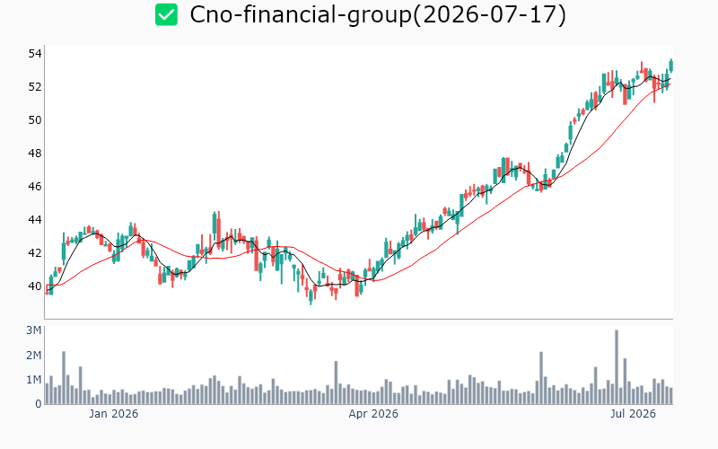
Task: Click the 40 price axis label
Action: pos(35,286)
